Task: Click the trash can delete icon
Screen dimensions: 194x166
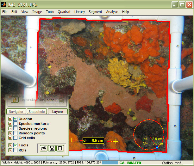Action: click(60, 148)
